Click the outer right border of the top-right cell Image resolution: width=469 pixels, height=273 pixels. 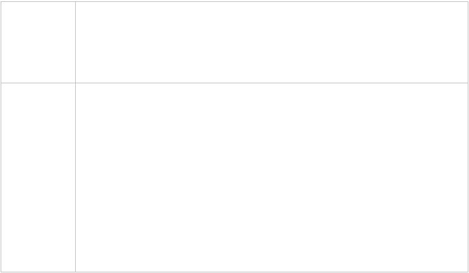pos(468,42)
